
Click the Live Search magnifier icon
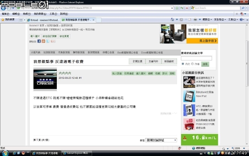click(x=243, y=8)
